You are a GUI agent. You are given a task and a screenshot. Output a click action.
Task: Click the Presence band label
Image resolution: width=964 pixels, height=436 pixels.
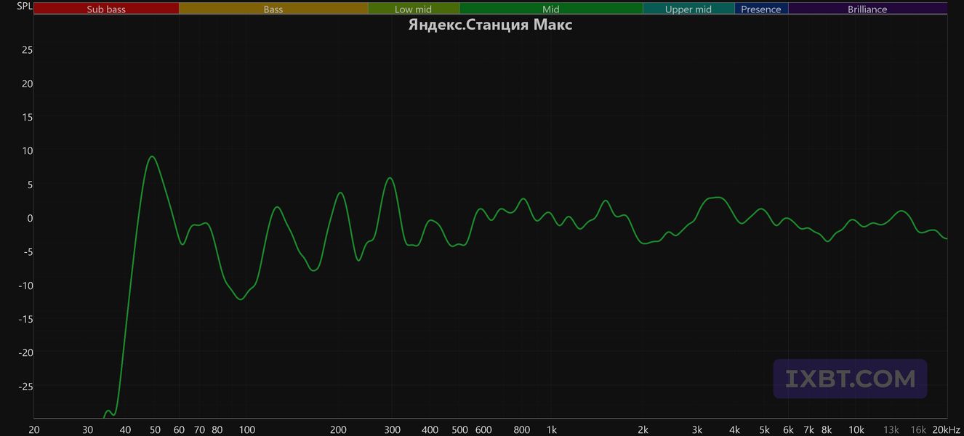pyautogui.click(x=761, y=9)
